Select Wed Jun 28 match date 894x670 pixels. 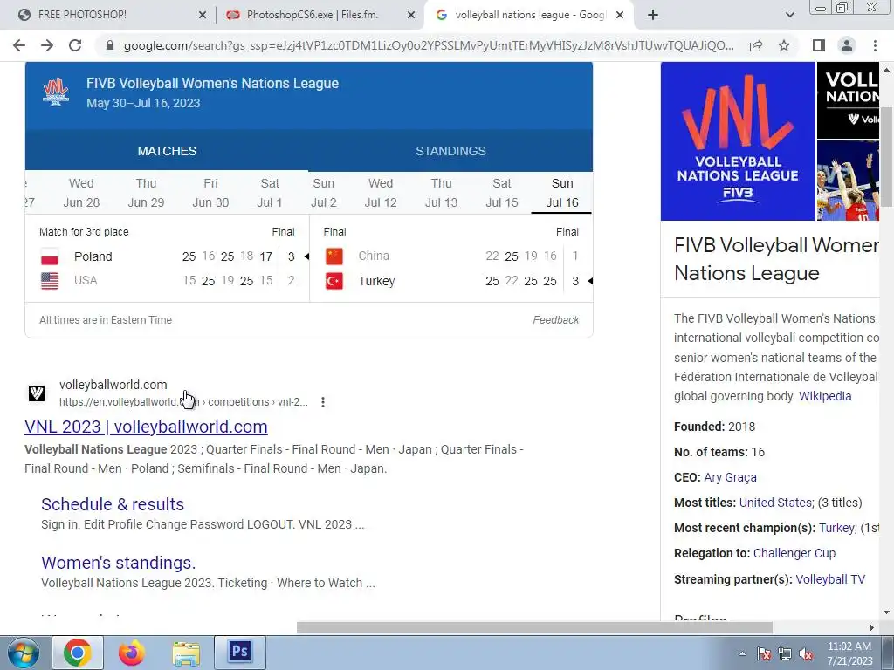coord(81,193)
